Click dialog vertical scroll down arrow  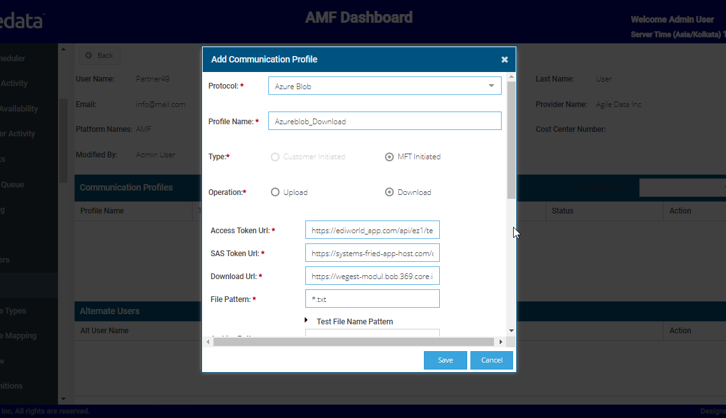point(511,331)
